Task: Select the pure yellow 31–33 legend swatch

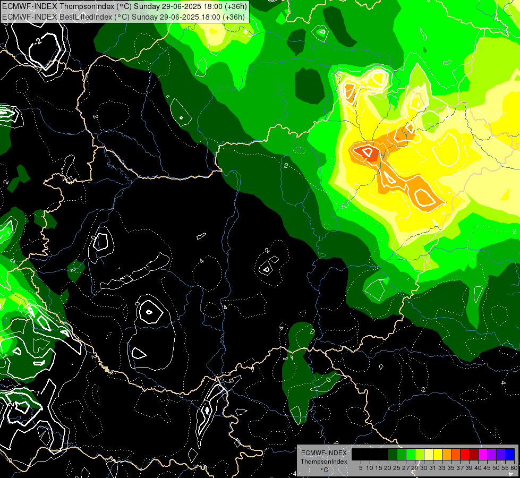Action: (438, 454)
